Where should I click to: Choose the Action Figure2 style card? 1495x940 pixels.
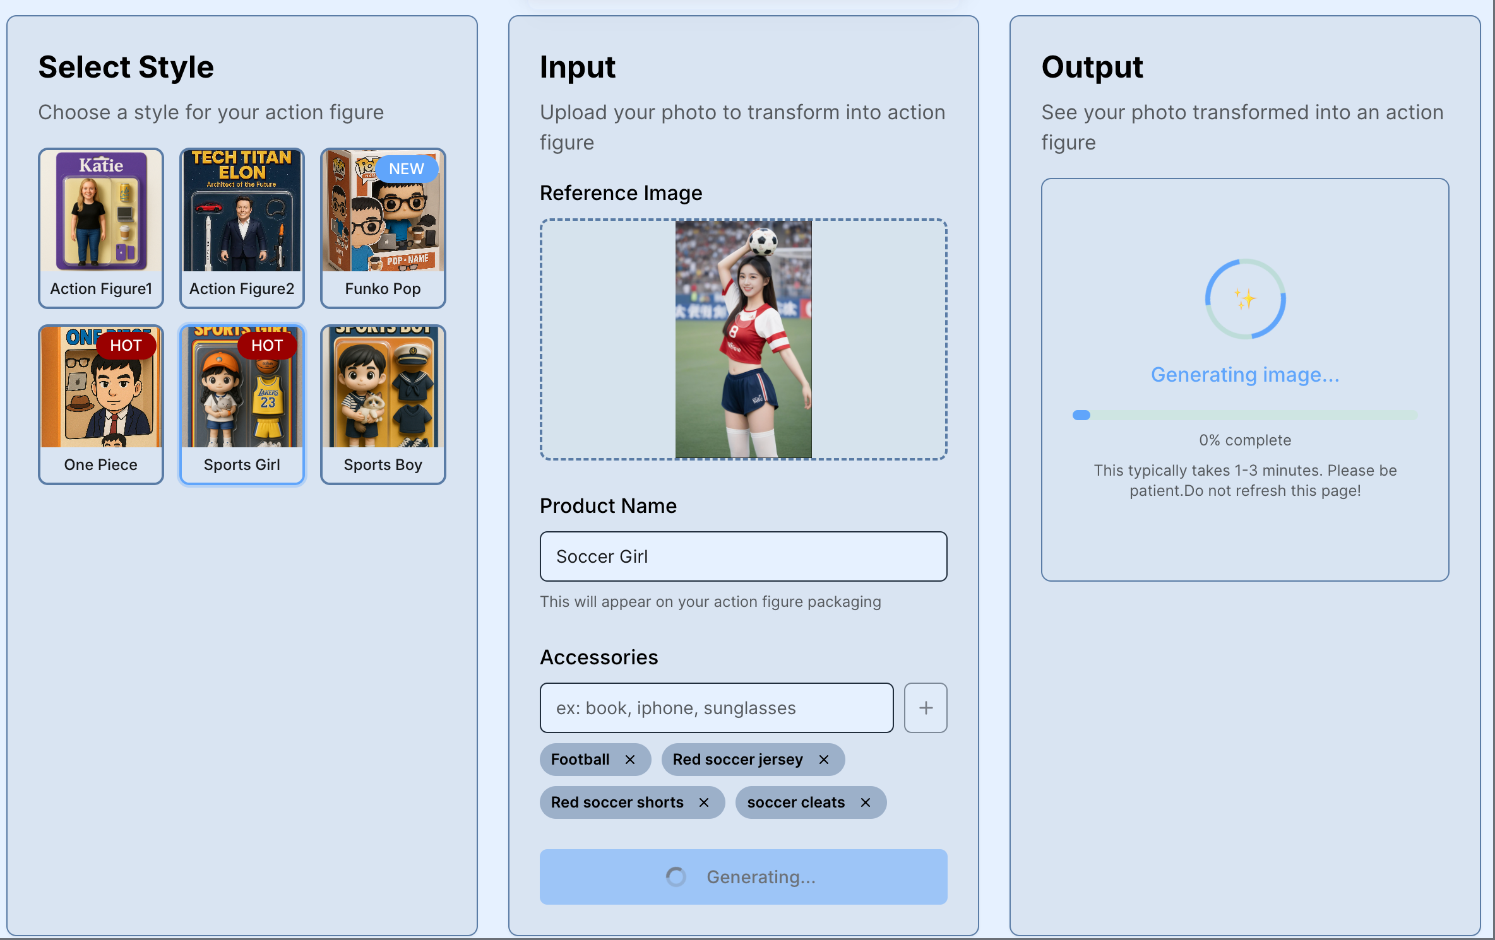click(x=242, y=228)
